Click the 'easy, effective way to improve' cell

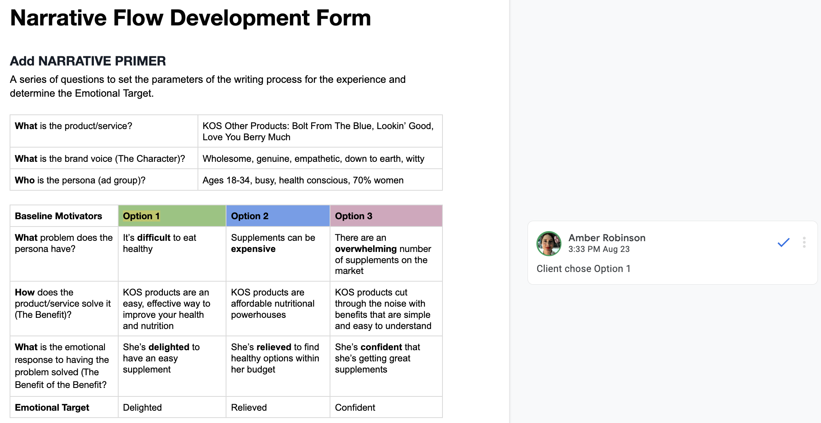[x=172, y=309]
